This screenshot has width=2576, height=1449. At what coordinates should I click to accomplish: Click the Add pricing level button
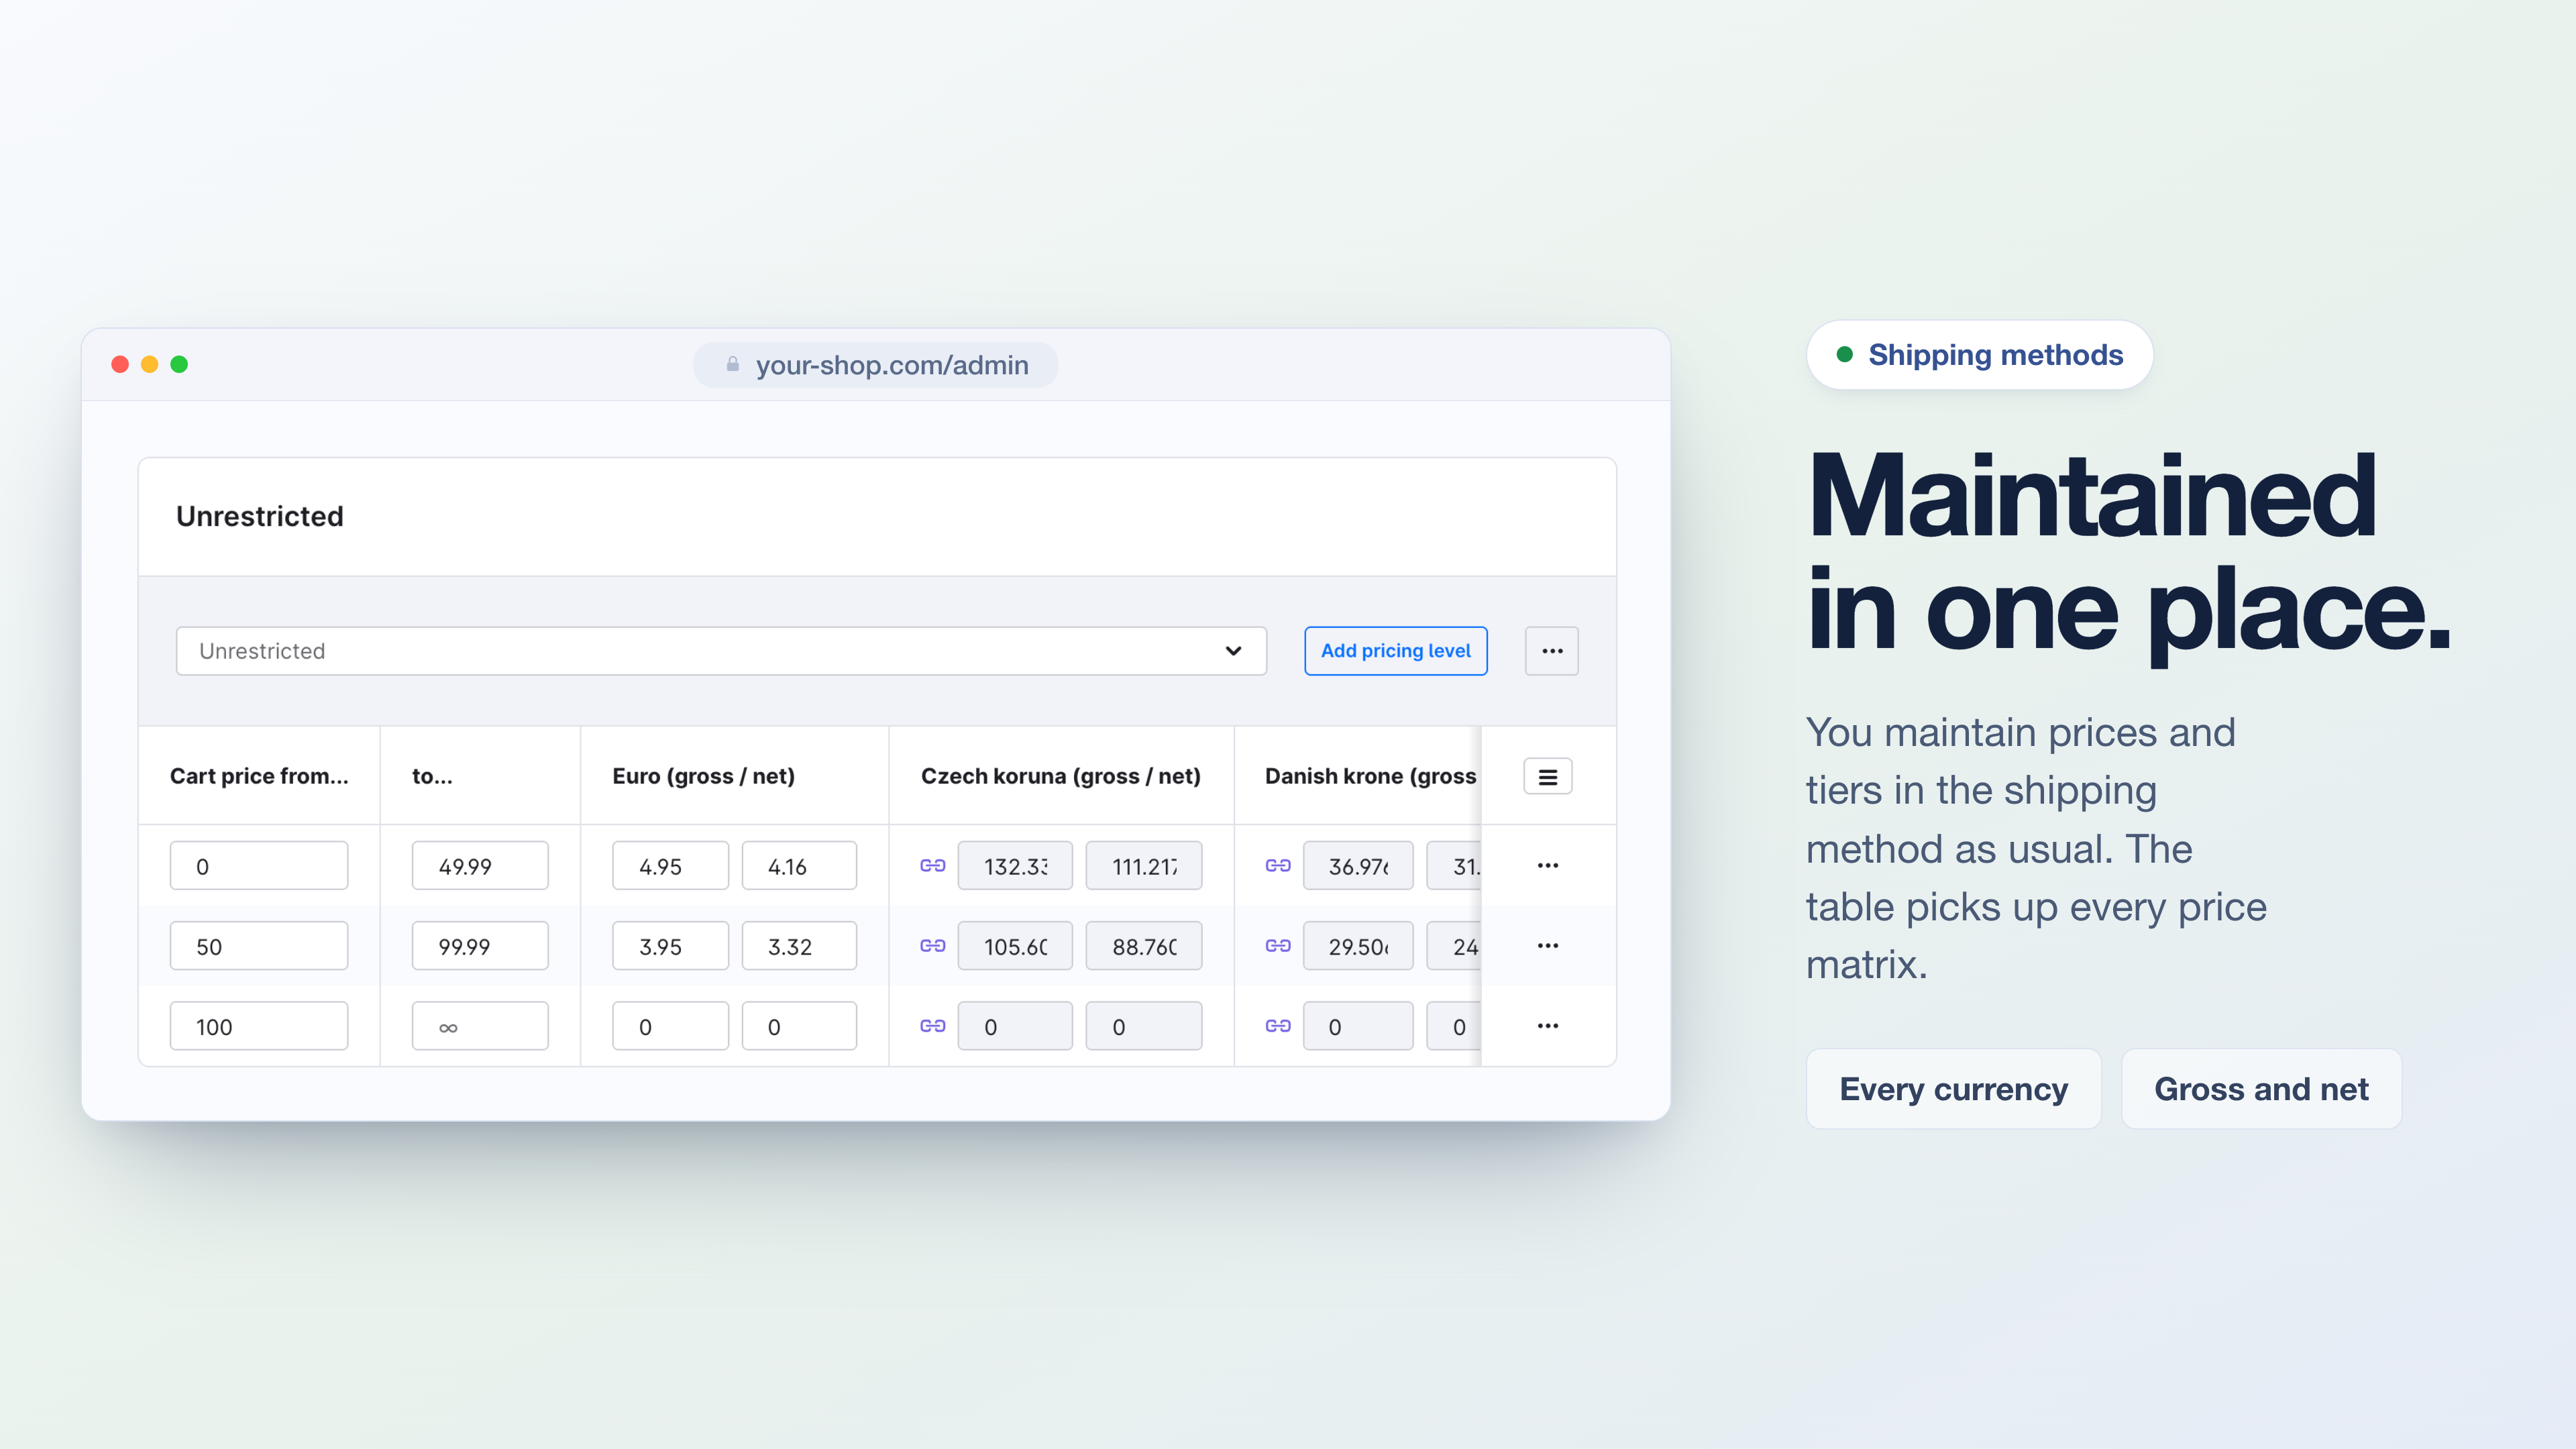(1395, 651)
